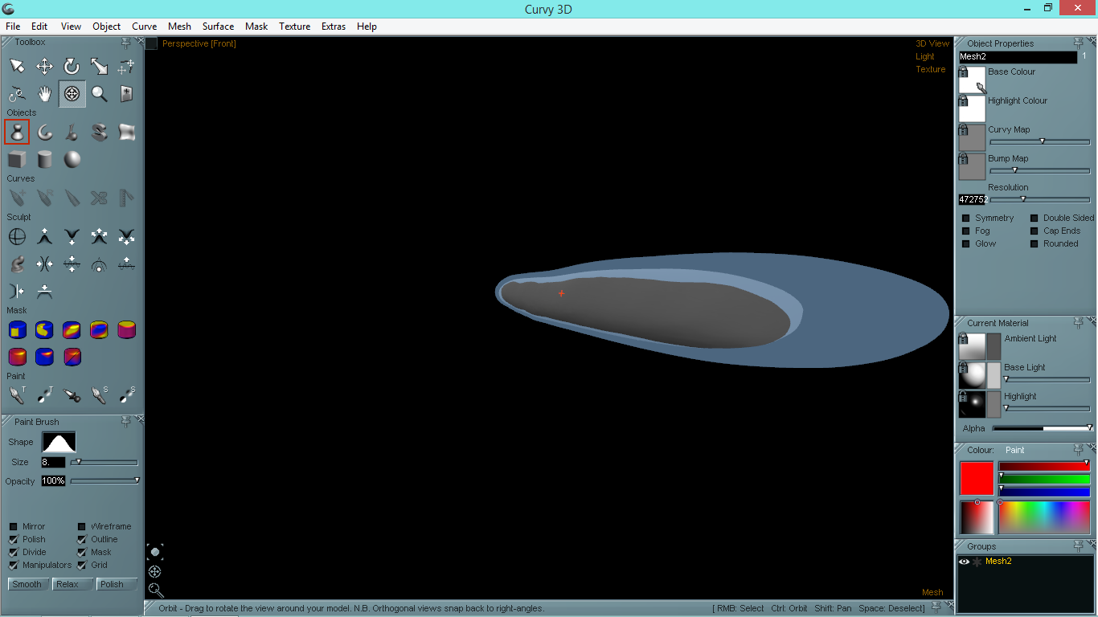This screenshot has height=617, width=1098.
Task: Select the Cube primitive tool
Action: pos(17,159)
